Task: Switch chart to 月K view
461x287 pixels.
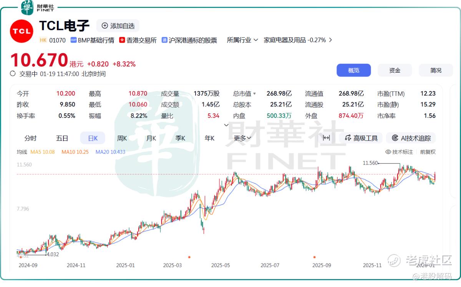Action: [x=151, y=138]
